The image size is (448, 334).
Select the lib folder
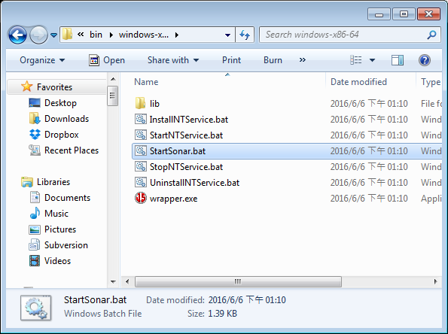(x=154, y=104)
